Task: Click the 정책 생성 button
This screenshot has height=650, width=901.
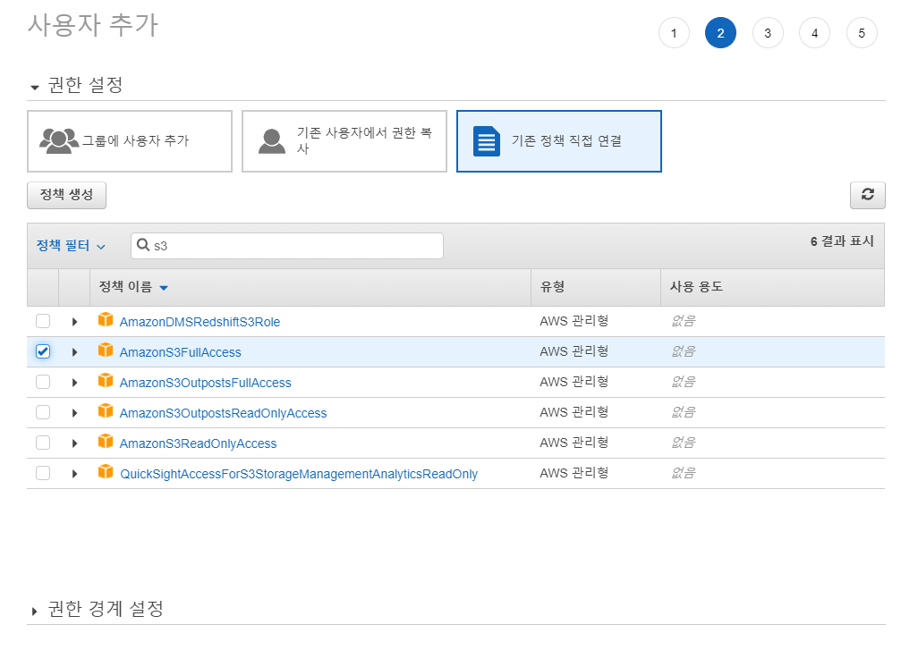Action: pyautogui.click(x=66, y=195)
